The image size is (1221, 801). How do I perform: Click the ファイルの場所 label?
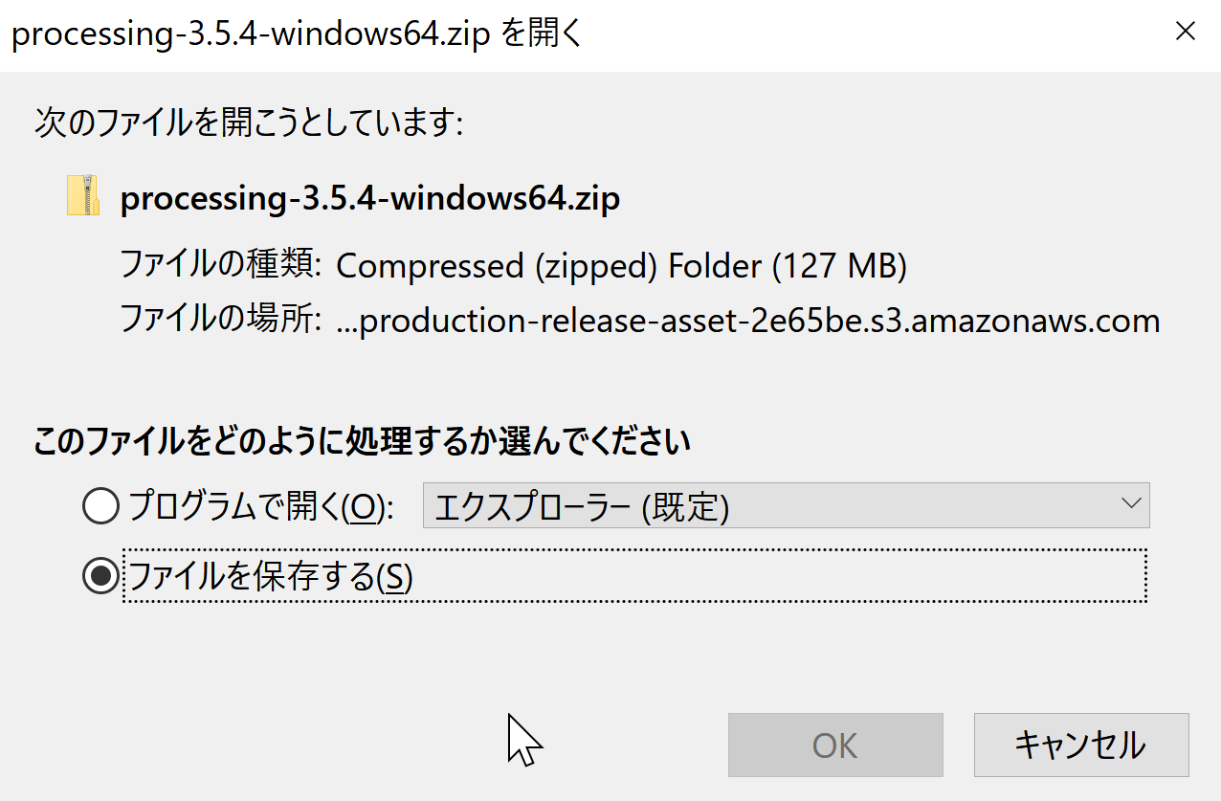[220, 319]
